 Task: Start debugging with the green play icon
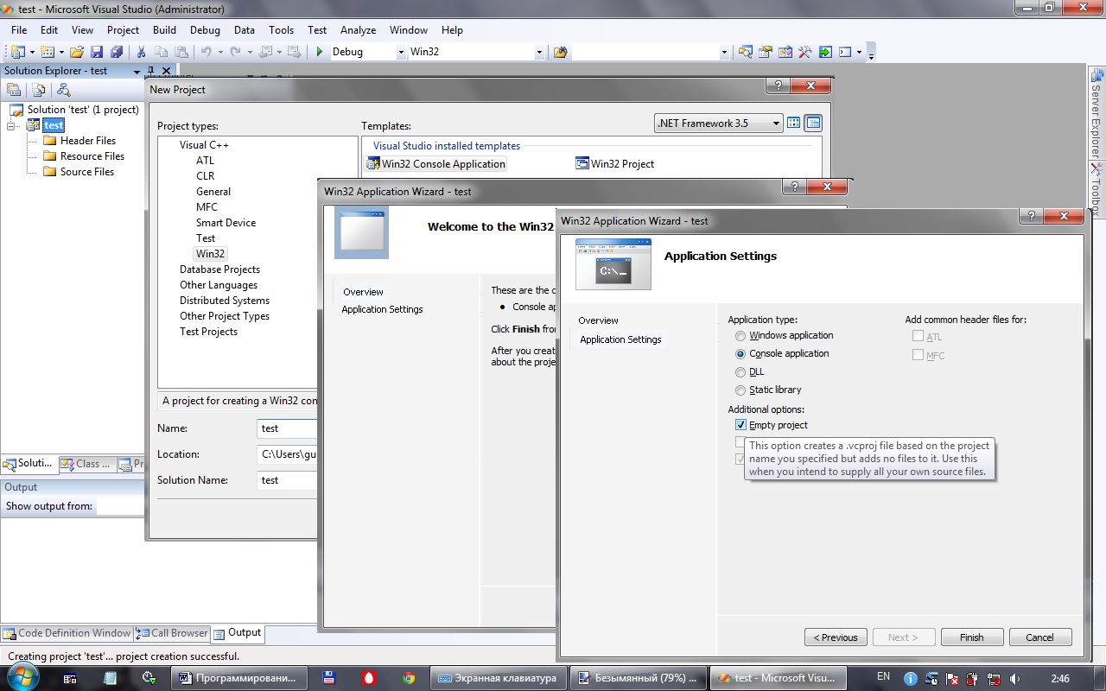(320, 52)
